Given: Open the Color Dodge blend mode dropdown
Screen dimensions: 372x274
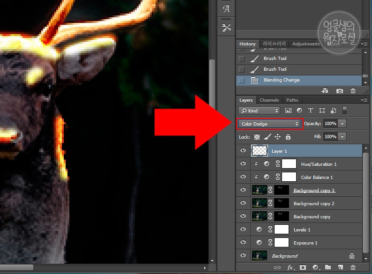Looking at the screenshot, I should 269,124.
